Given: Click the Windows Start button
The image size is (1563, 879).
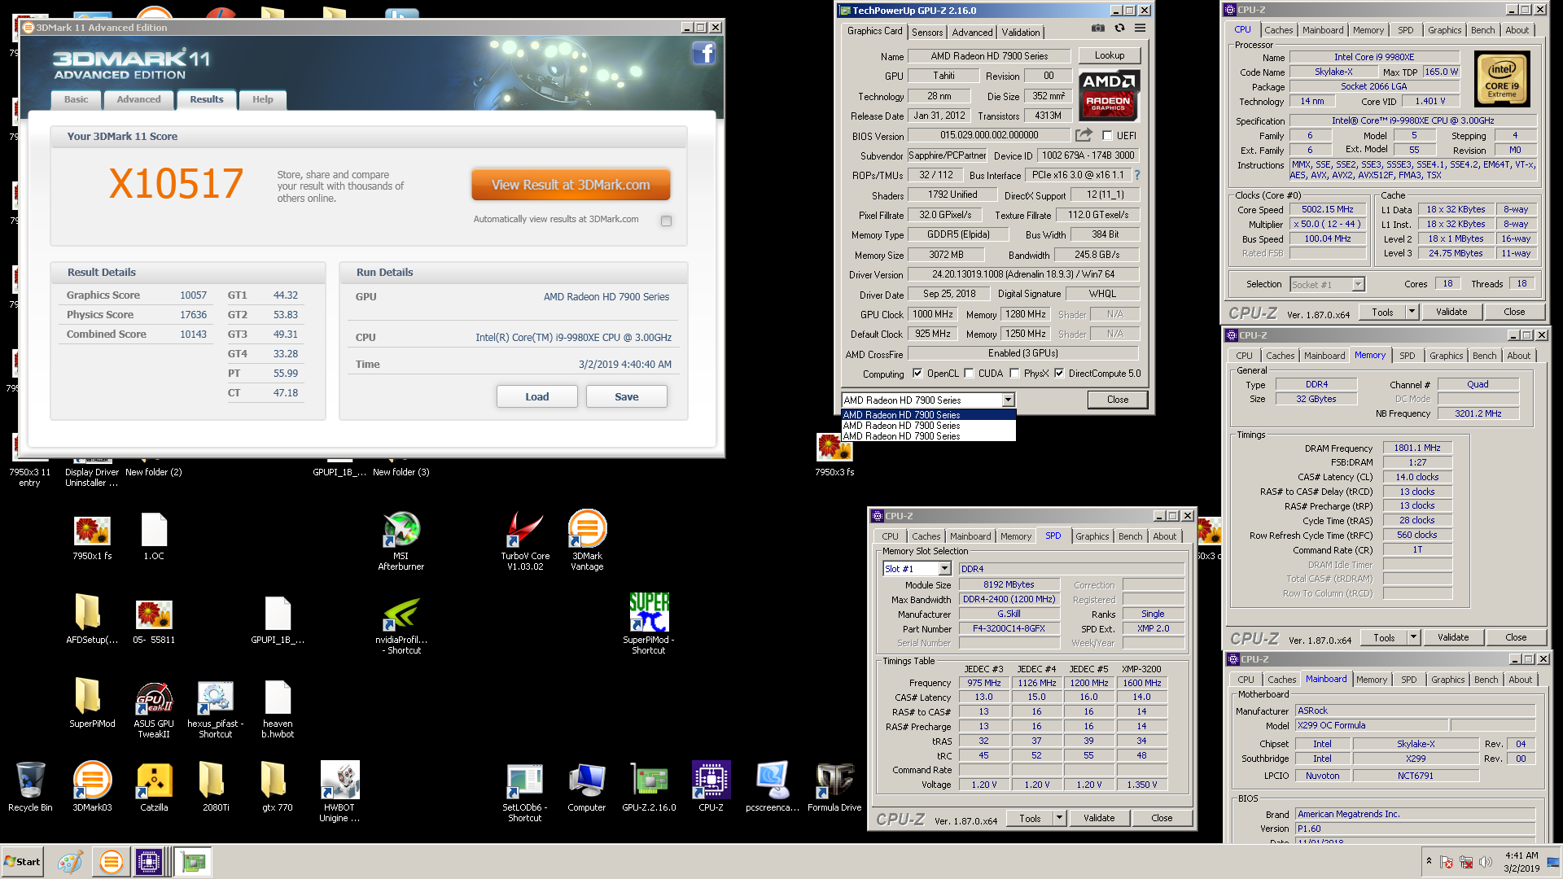Looking at the screenshot, I should [23, 862].
